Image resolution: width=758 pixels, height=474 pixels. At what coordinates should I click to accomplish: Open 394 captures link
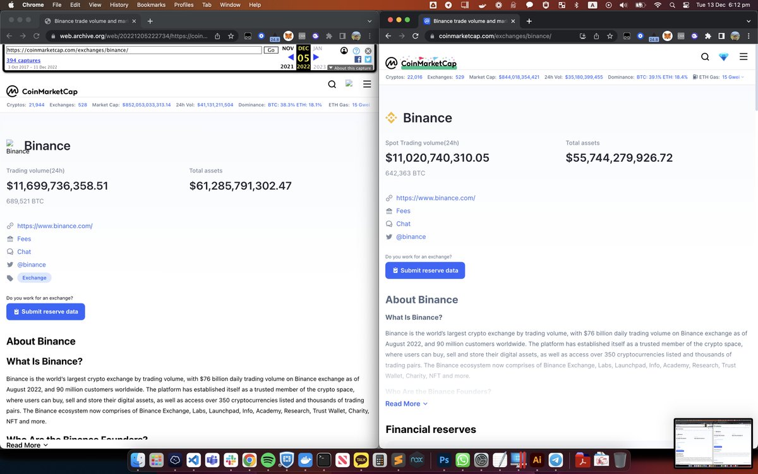pyautogui.click(x=23, y=61)
